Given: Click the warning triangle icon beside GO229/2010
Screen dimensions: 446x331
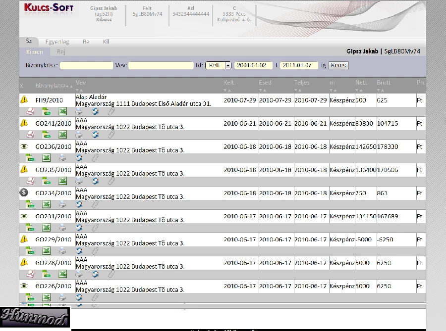Looking at the screenshot, I should click(24, 239).
